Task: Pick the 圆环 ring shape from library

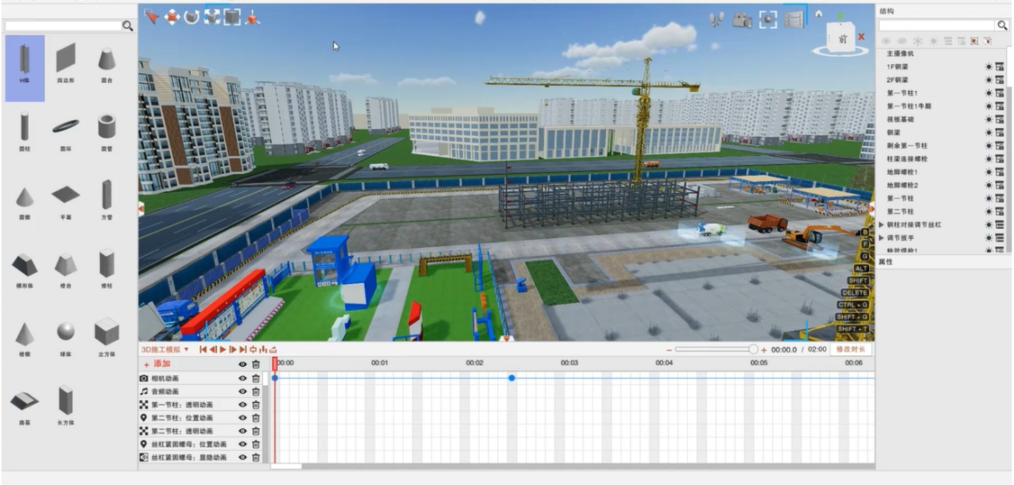Action: (x=66, y=128)
